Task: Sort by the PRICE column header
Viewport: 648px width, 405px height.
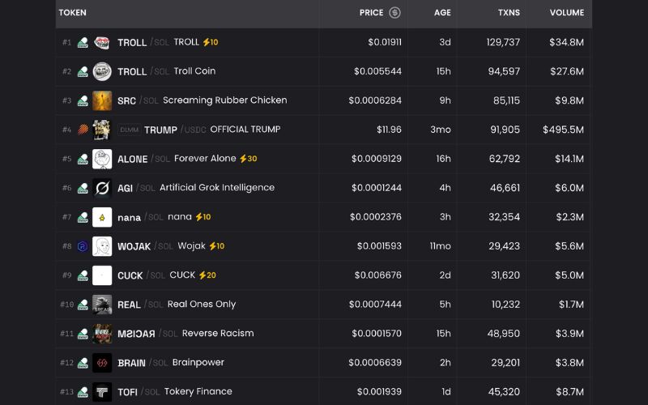Action: pyautogui.click(x=371, y=13)
